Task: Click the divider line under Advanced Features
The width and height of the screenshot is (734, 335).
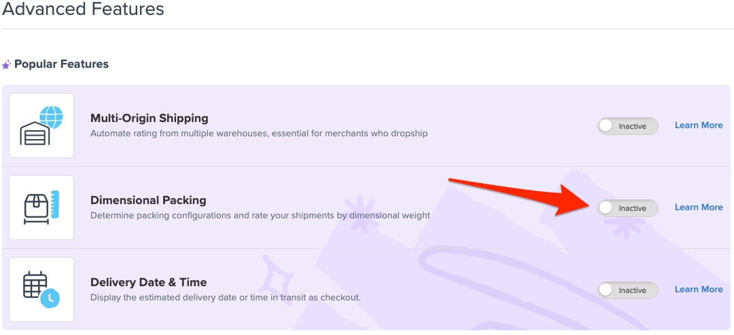Action: pos(367,28)
